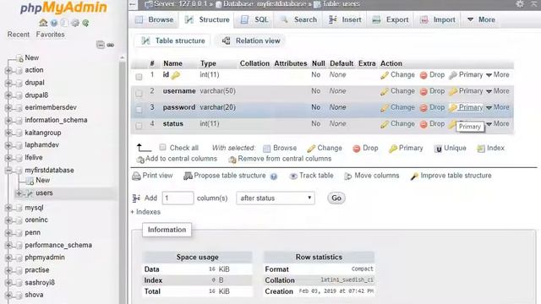Click the Go button to add columns
This screenshot has width=541, height=304.
336,198
